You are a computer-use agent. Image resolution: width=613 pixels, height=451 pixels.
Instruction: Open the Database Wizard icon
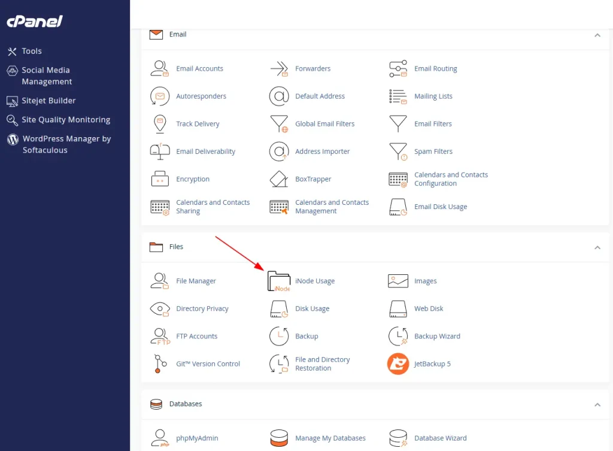[398, 438]
